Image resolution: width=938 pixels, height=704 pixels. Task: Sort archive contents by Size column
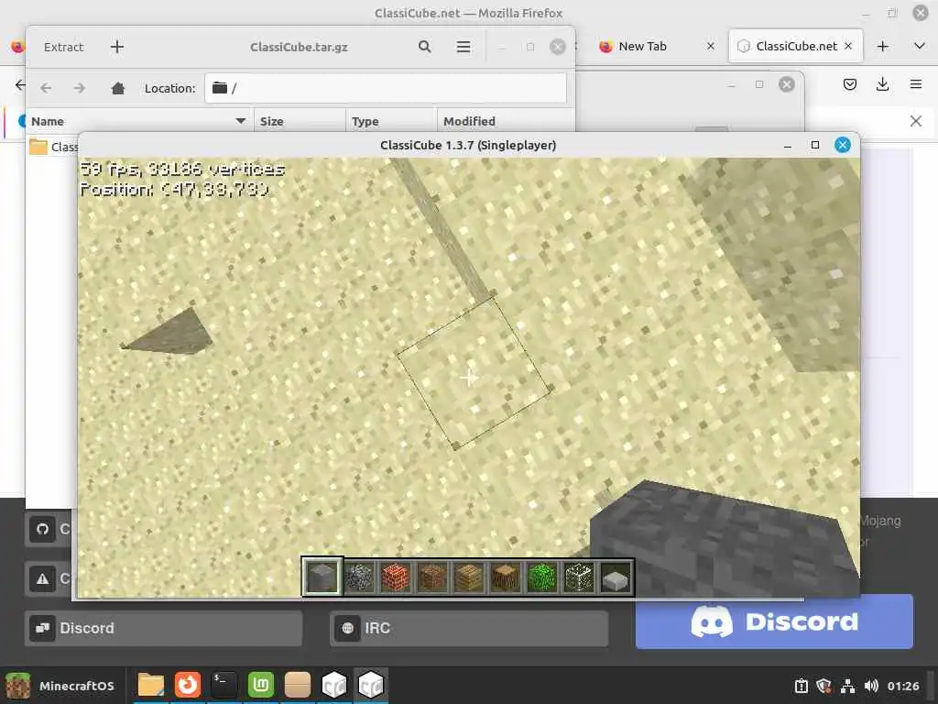(300, 121)
